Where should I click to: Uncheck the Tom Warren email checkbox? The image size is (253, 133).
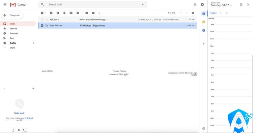tap(42, 26)
